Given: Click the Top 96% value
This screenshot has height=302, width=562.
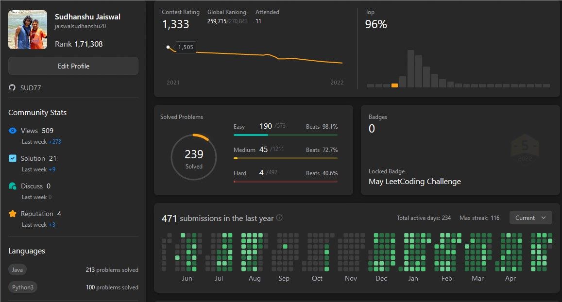Looking at the screenshot, I should 376,24.
